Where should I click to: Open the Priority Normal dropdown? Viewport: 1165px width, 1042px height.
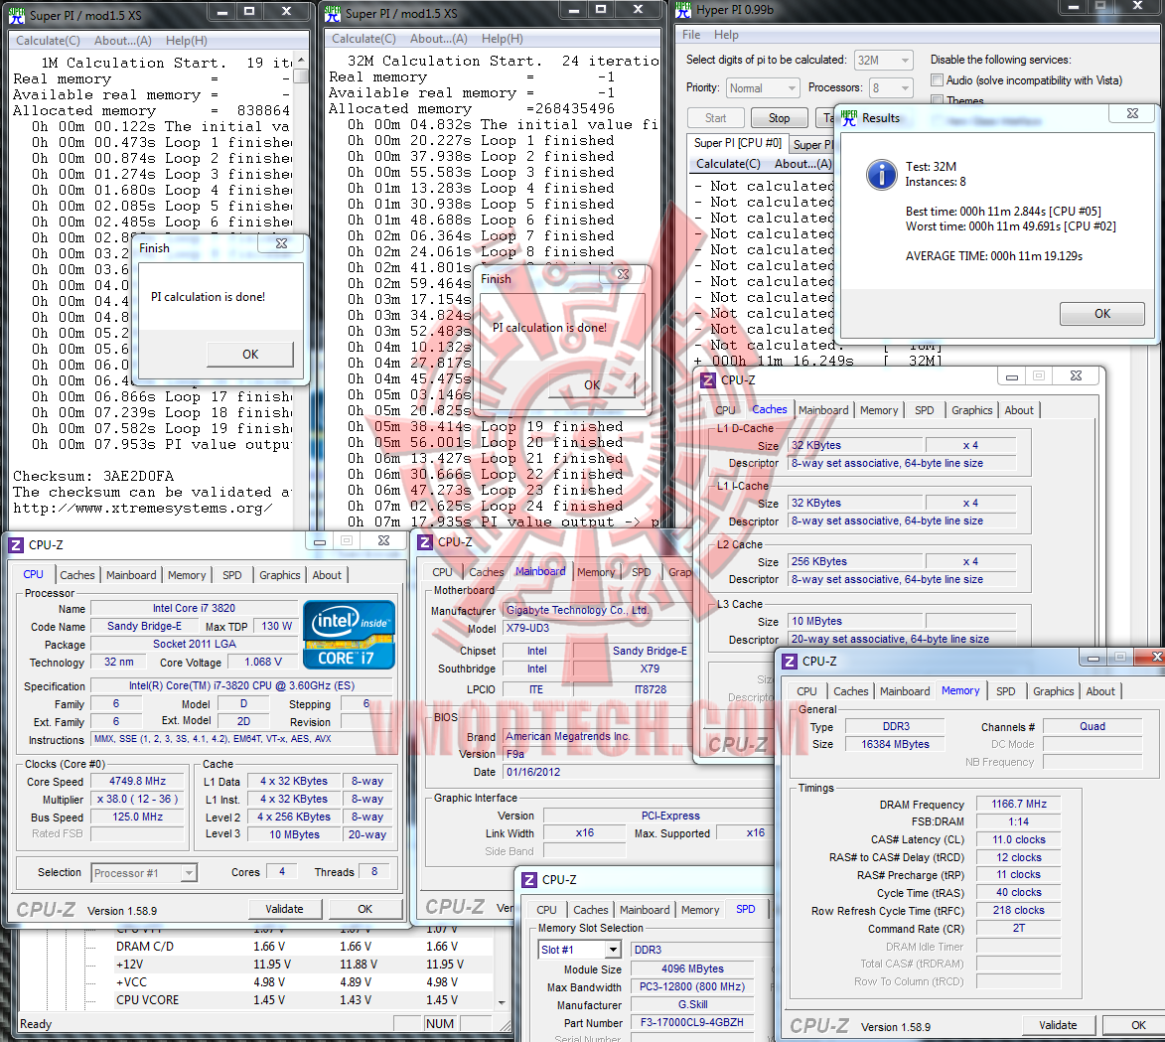coord(763,88)
